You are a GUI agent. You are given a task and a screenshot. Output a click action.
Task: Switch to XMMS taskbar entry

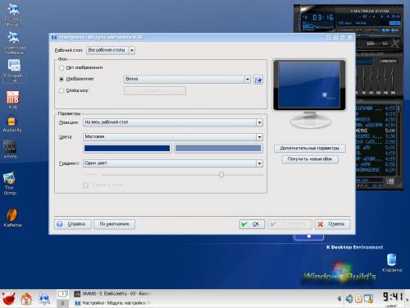112,294
